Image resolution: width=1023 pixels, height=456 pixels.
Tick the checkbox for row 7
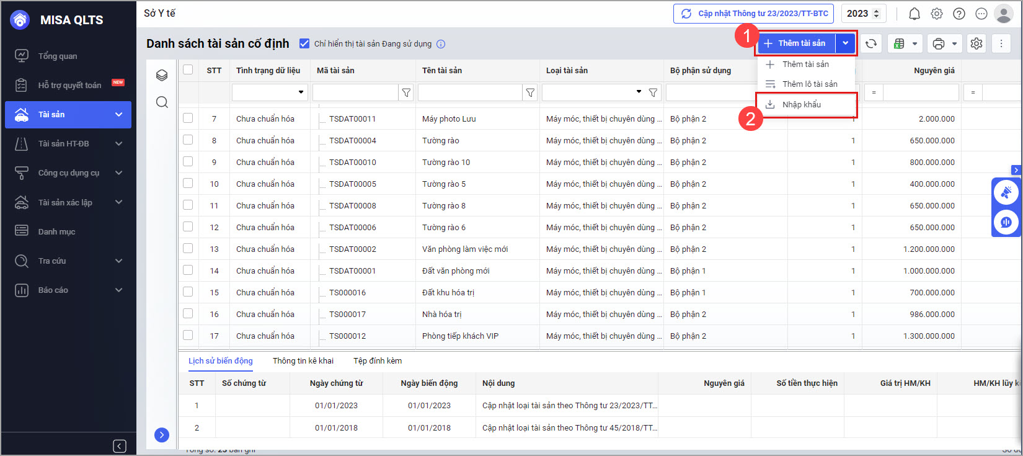point(188,118)
